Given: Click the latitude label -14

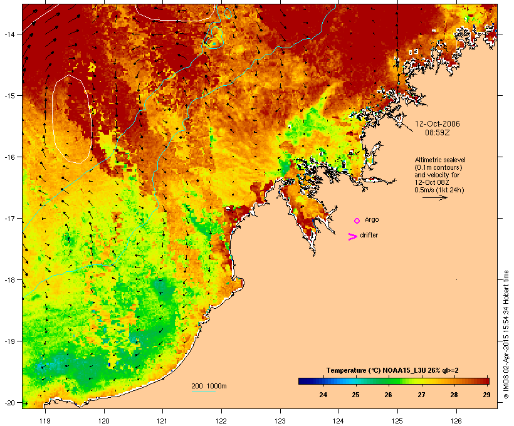Looking at the screenshot, I should tap(9, 34).
